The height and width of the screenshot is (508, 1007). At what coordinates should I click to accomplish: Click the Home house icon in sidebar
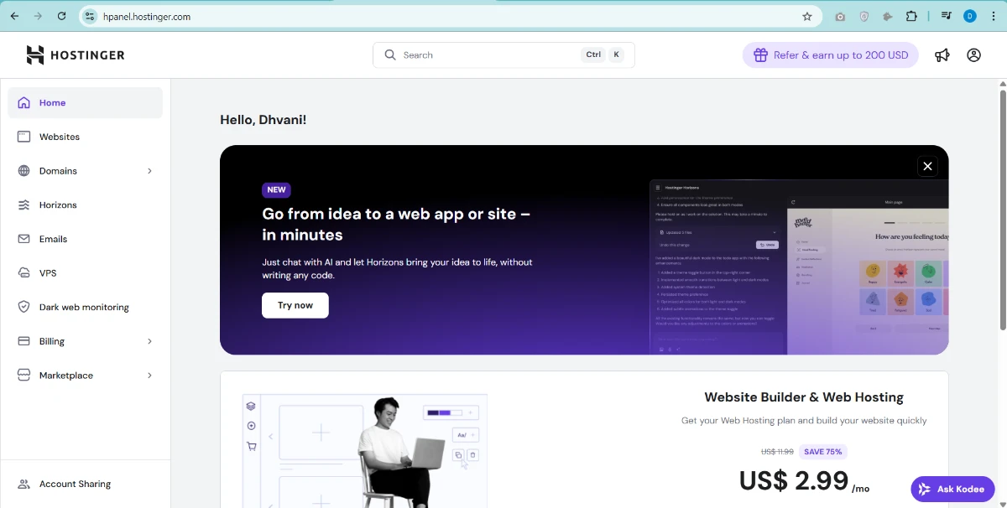(x=23, y=103)
